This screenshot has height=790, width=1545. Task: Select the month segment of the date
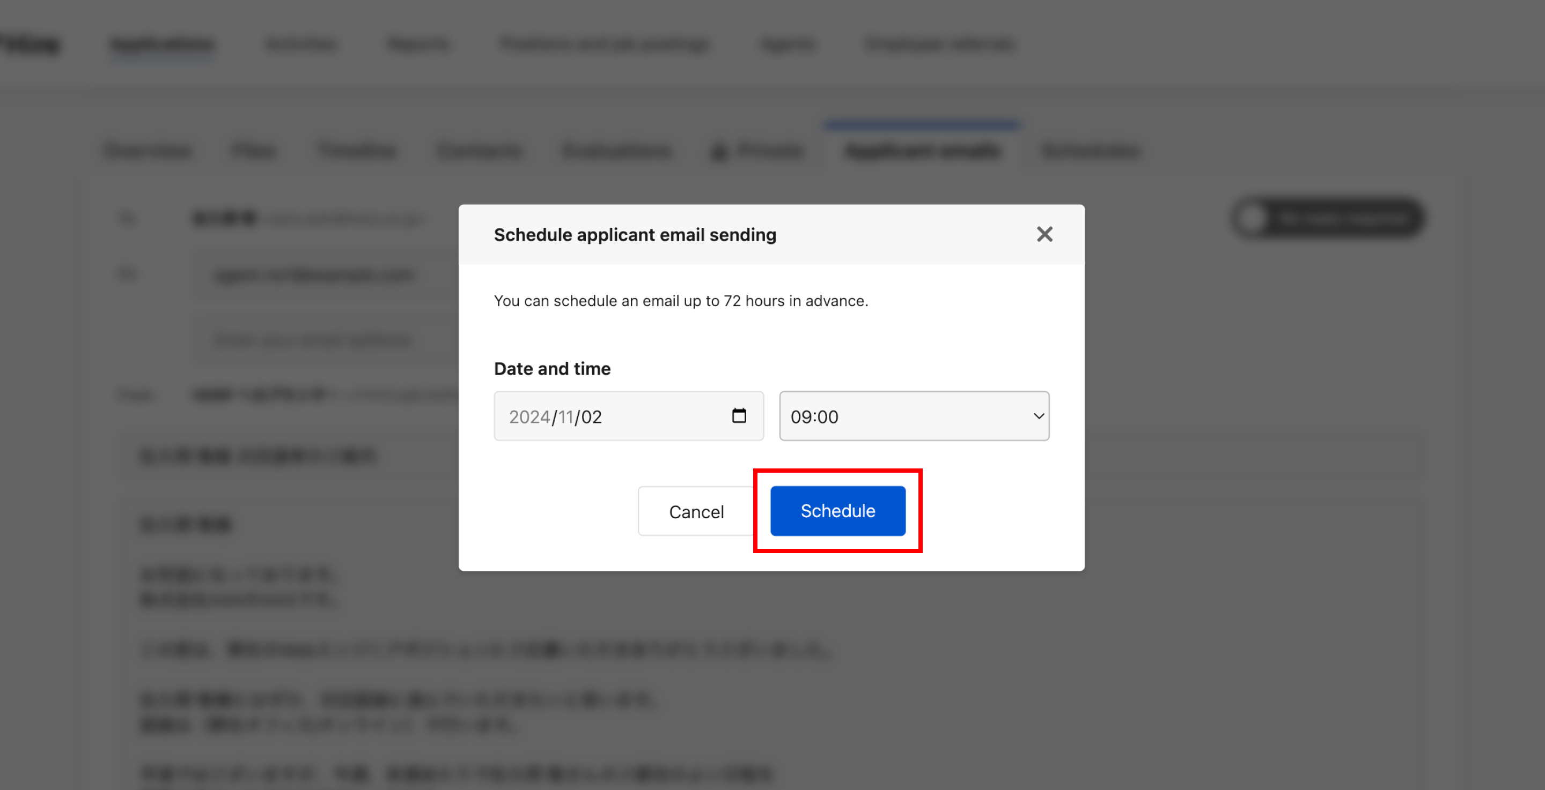tap(565, 416)
